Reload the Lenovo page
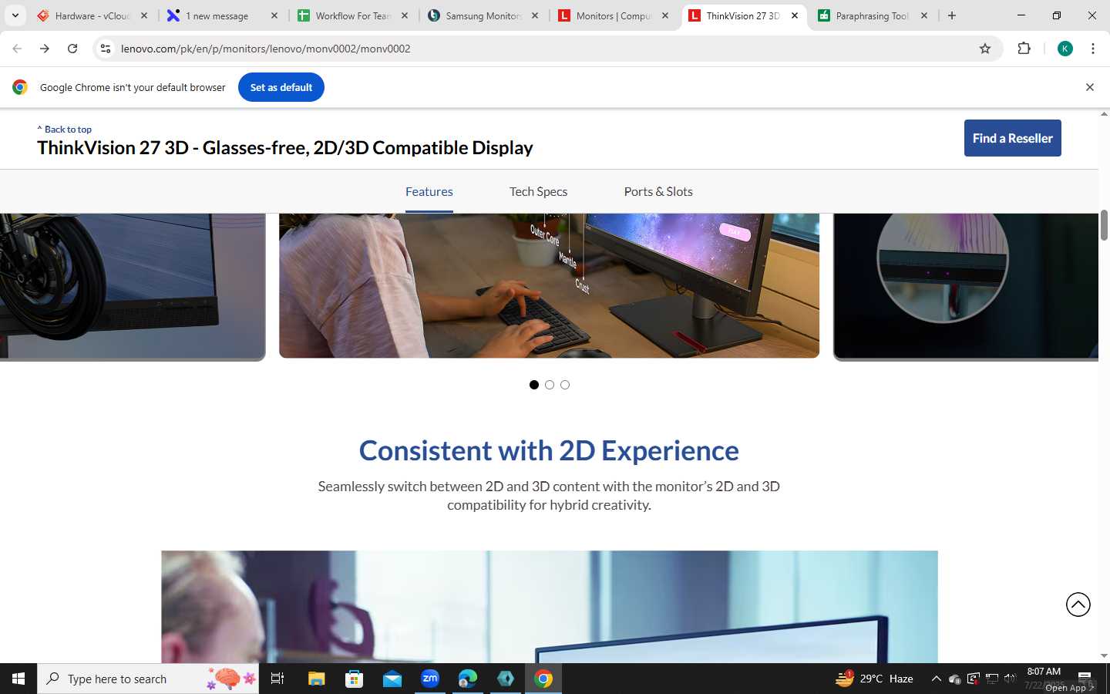Screen dimensions: 1110x694 coord(72,49)
